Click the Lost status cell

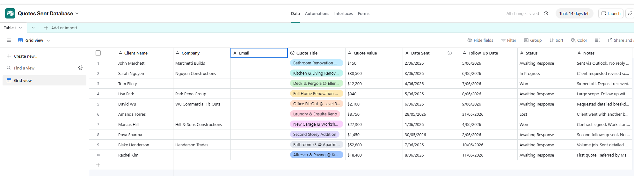pyautogui.click(x=546, y=114)
